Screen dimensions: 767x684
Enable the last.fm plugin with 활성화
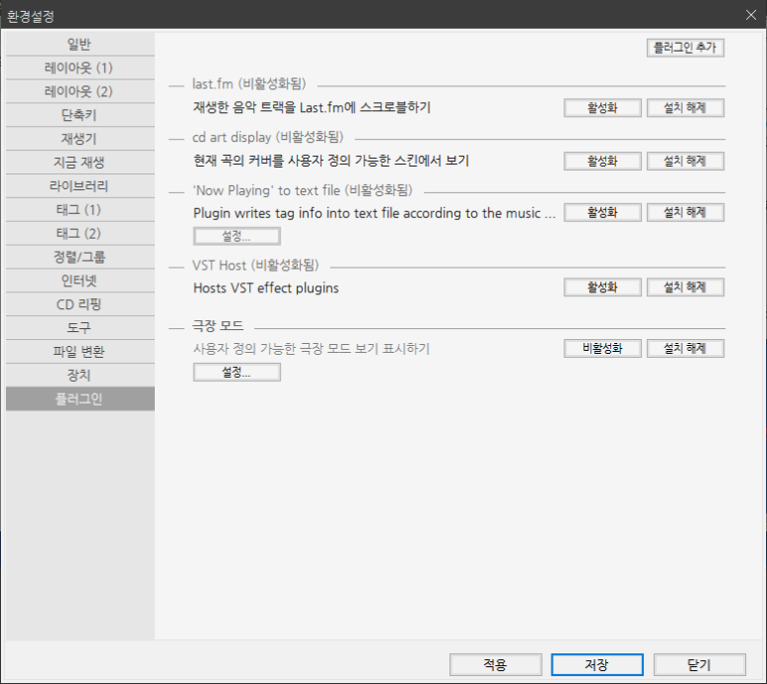[602, 108]
